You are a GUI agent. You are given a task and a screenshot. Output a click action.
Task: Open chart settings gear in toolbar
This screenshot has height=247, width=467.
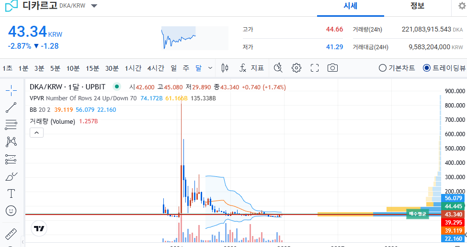click(296, 68)
